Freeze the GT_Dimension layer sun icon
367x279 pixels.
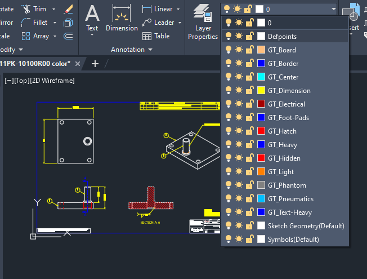click(239, 91)
